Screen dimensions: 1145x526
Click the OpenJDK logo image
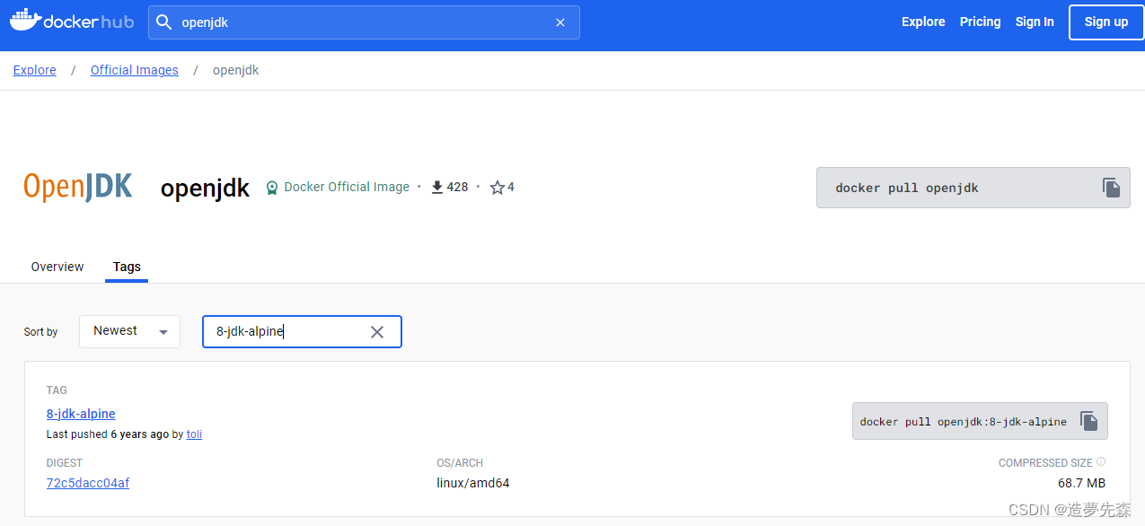(78, 187)
